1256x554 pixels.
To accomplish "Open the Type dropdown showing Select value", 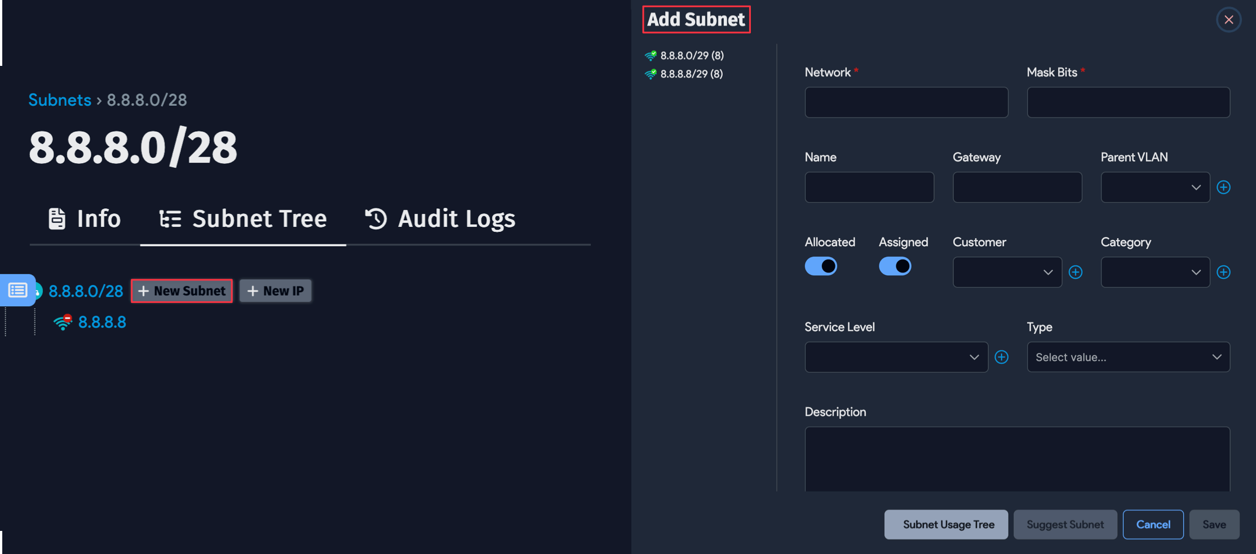I will pyautogui.click(x=1128, y=357).
